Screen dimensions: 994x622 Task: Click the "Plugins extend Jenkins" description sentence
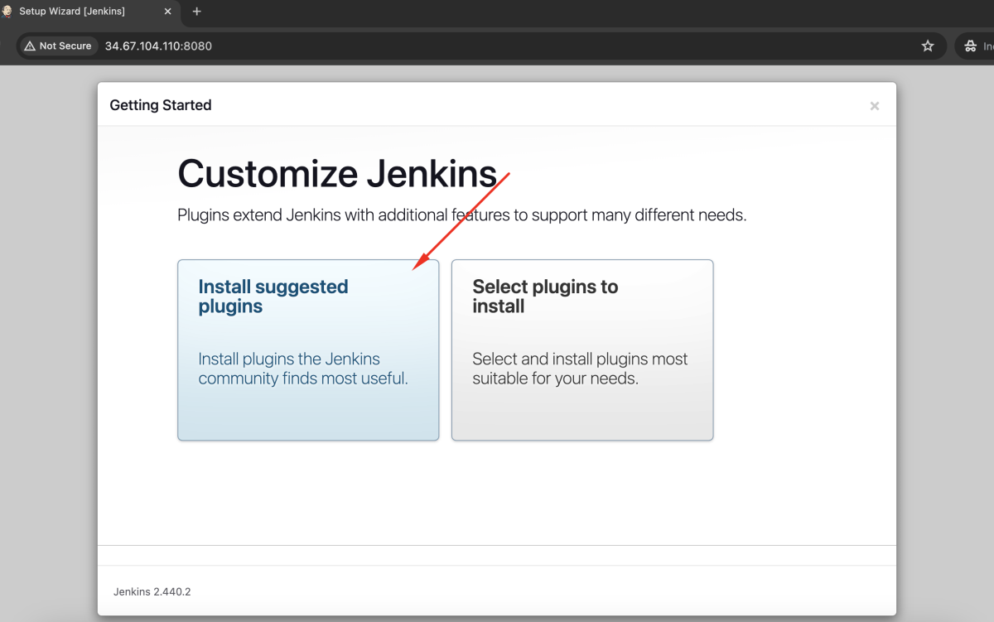click(x=462, y=215)
